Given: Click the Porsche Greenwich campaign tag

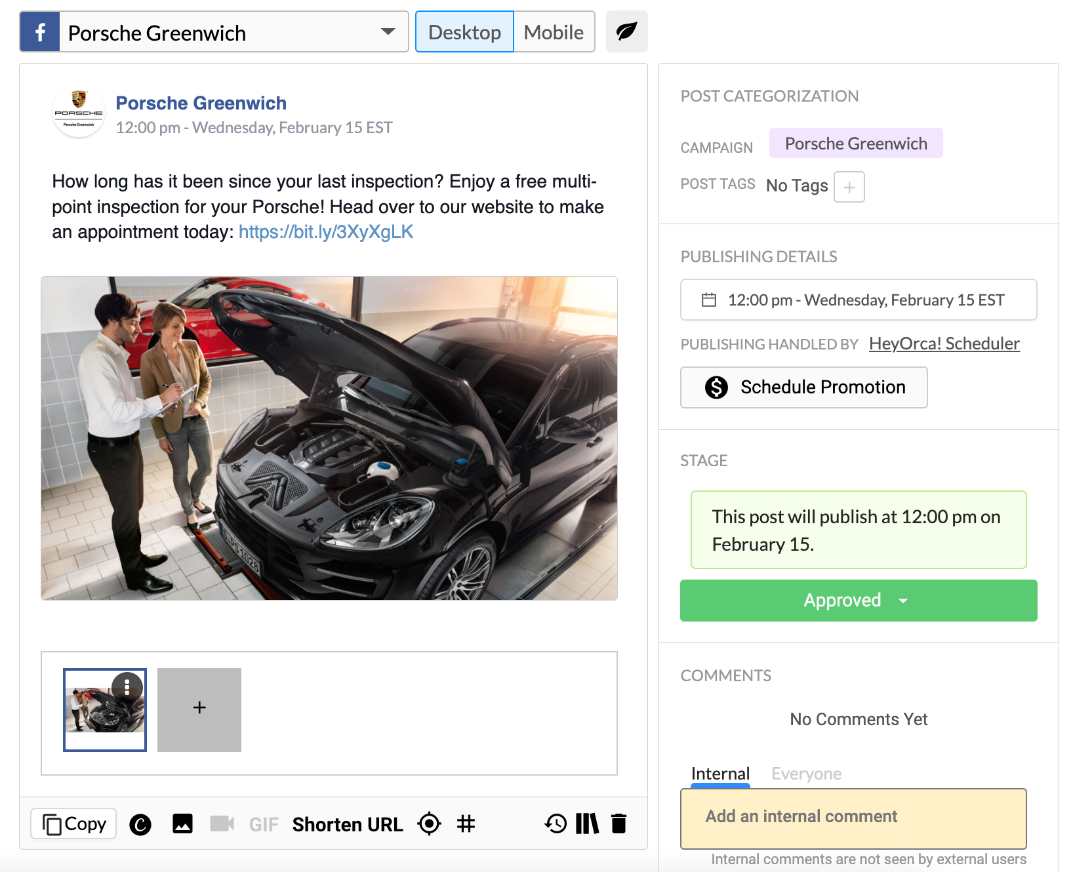Looking at the screenshot, I should pyautogui.click(x=856, y=144).
